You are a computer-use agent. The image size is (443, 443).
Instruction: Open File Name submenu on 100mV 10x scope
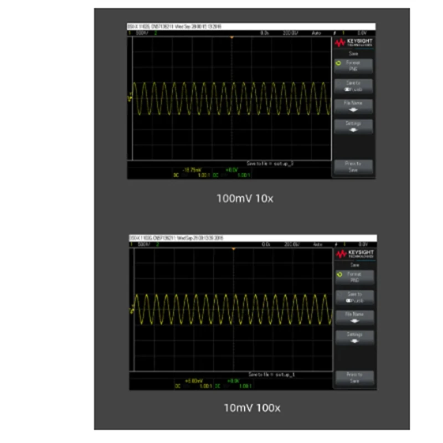[353, 106]
